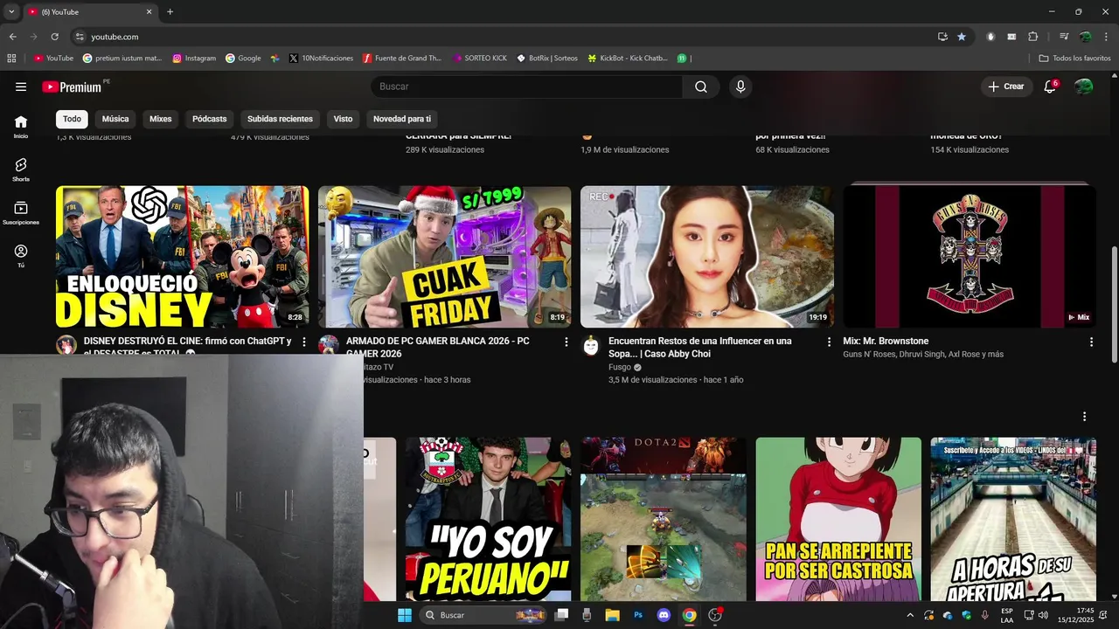This screenshot has height=629, width=1119.
Task: Open Task View on the taskbar
Action: 562,615
